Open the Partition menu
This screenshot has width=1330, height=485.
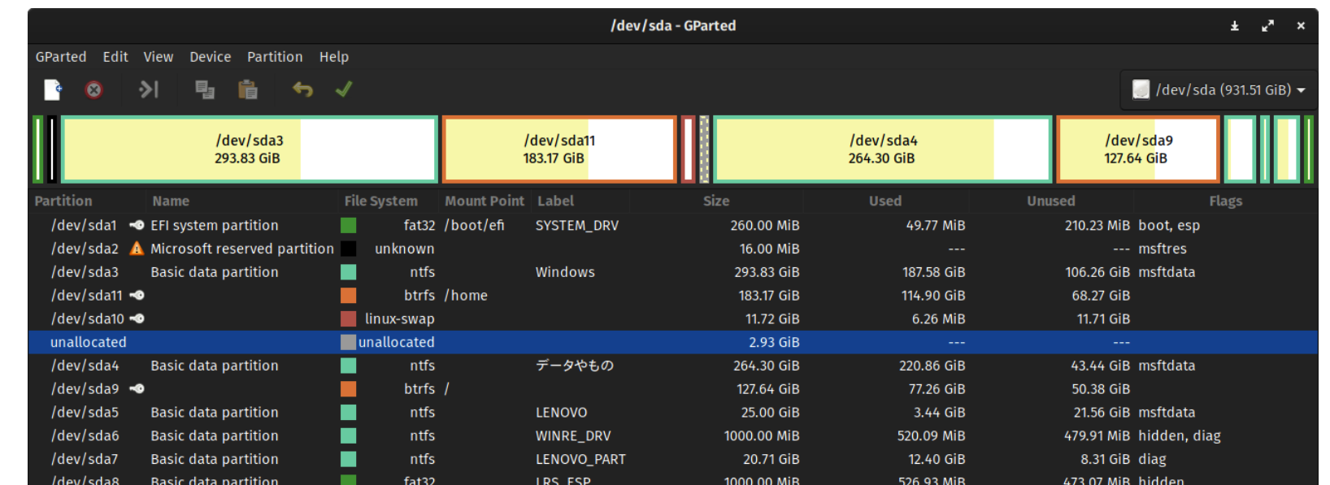tap(275, 57)
